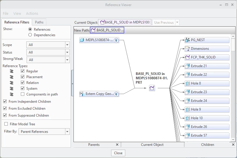Viewport: 237px width, 158px height.
Task: Enable Components in path checkbox
Action: click(23, 94)
